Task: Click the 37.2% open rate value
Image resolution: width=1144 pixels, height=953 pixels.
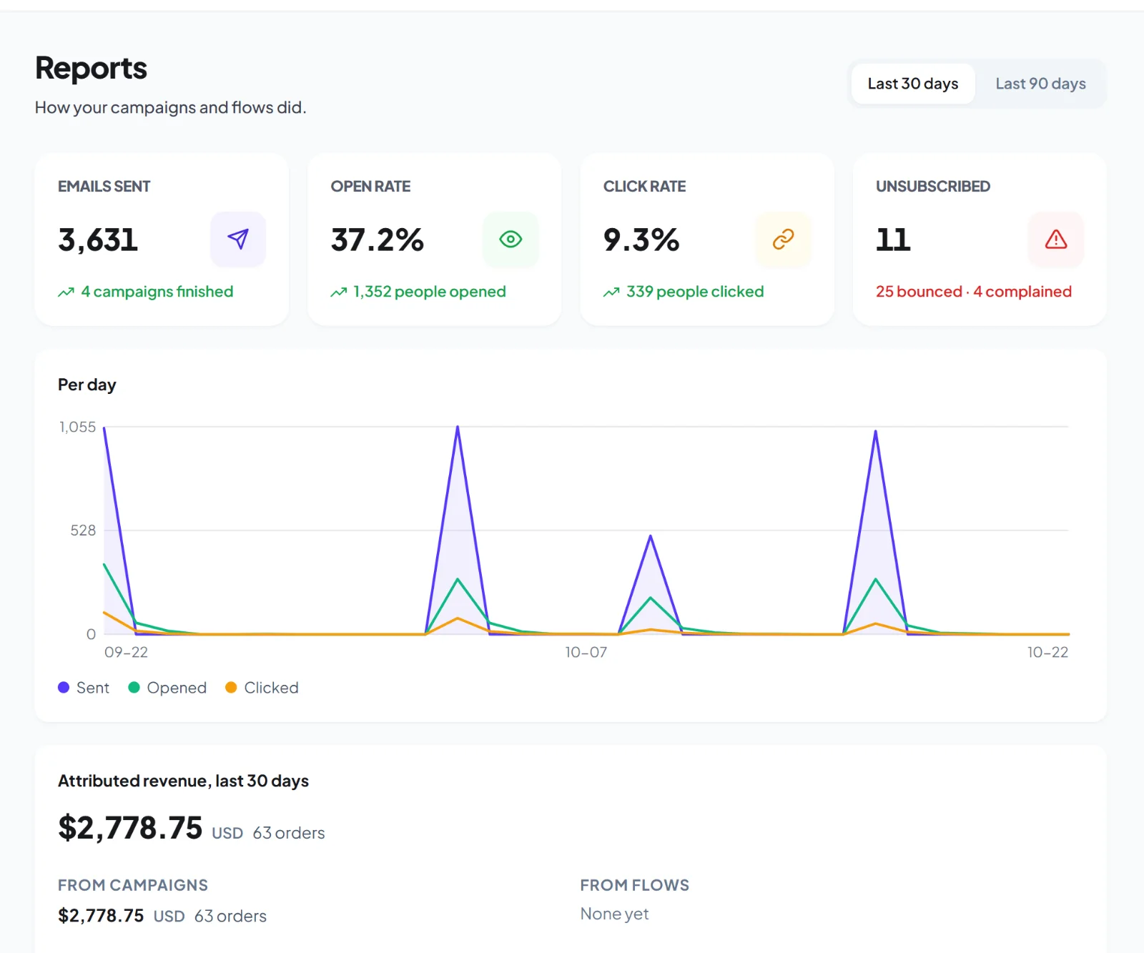Action: tap(378, 240)
